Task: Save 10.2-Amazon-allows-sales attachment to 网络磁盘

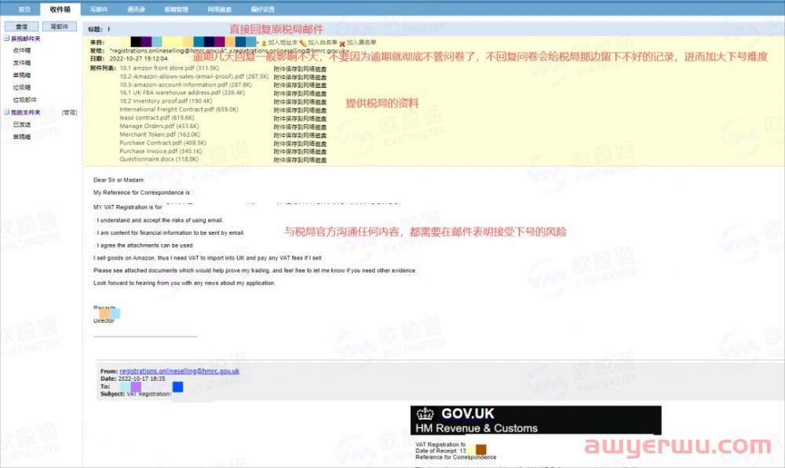Action: coord(300,78)
